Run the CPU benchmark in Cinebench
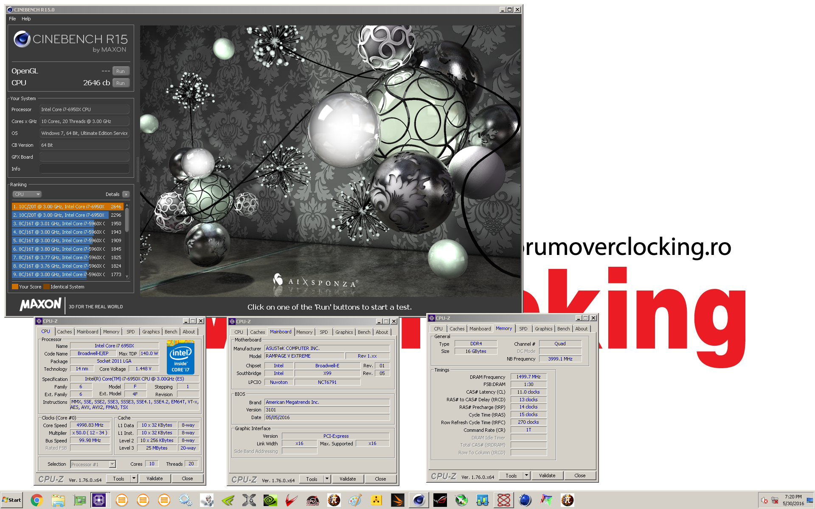This screenshot has height=509, width=815. 121,83
